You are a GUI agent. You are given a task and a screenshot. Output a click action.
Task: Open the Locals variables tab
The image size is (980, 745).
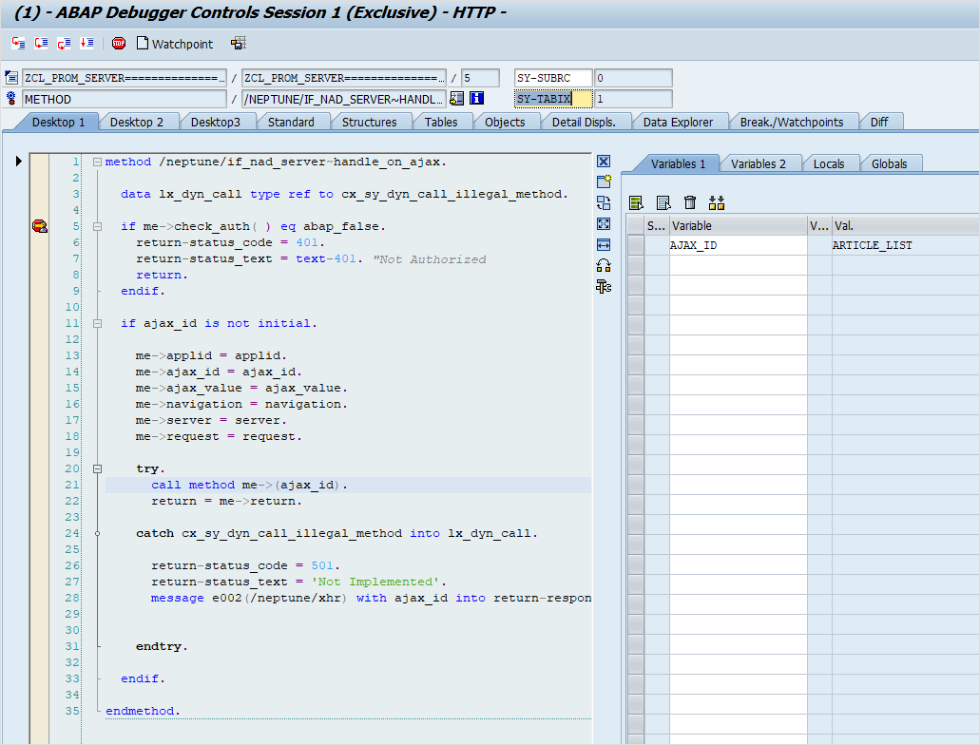pos(828,163)
